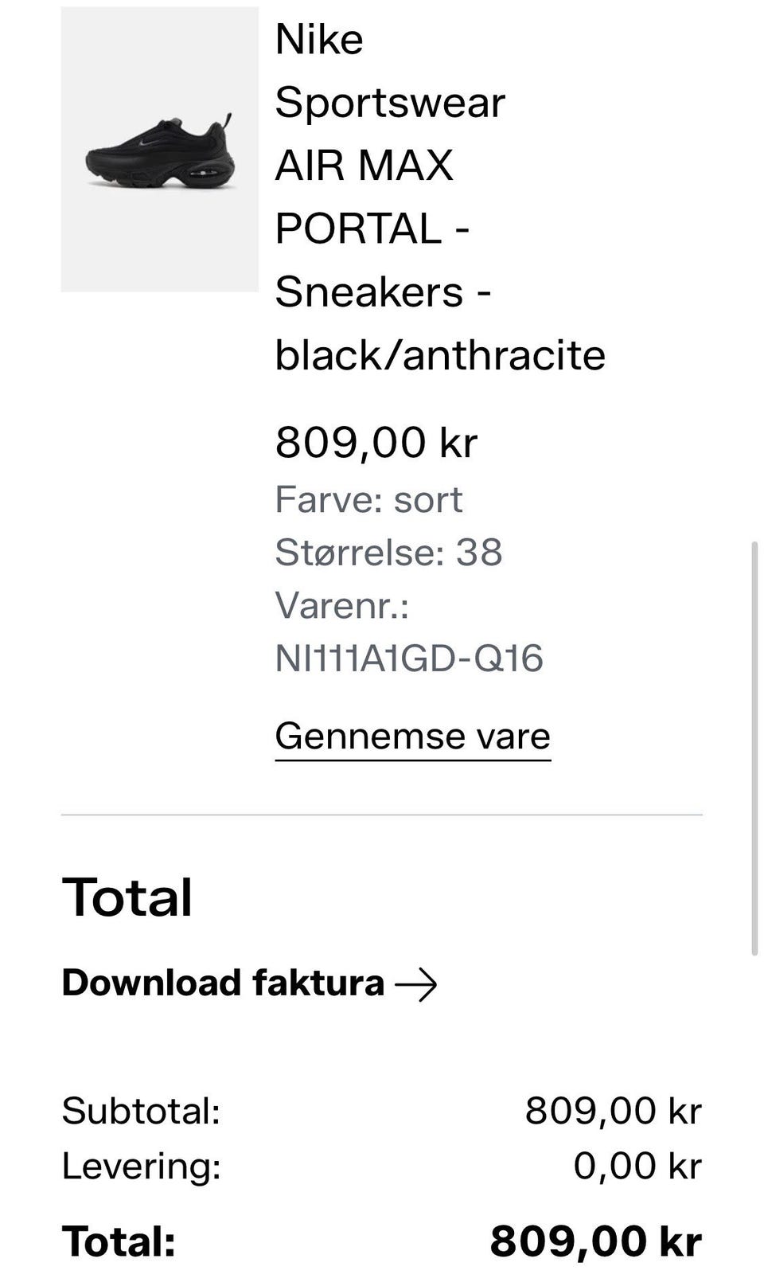Click the delivery cost 0,00 kr
764x1286 pixels.
(x=637, y=1167)
